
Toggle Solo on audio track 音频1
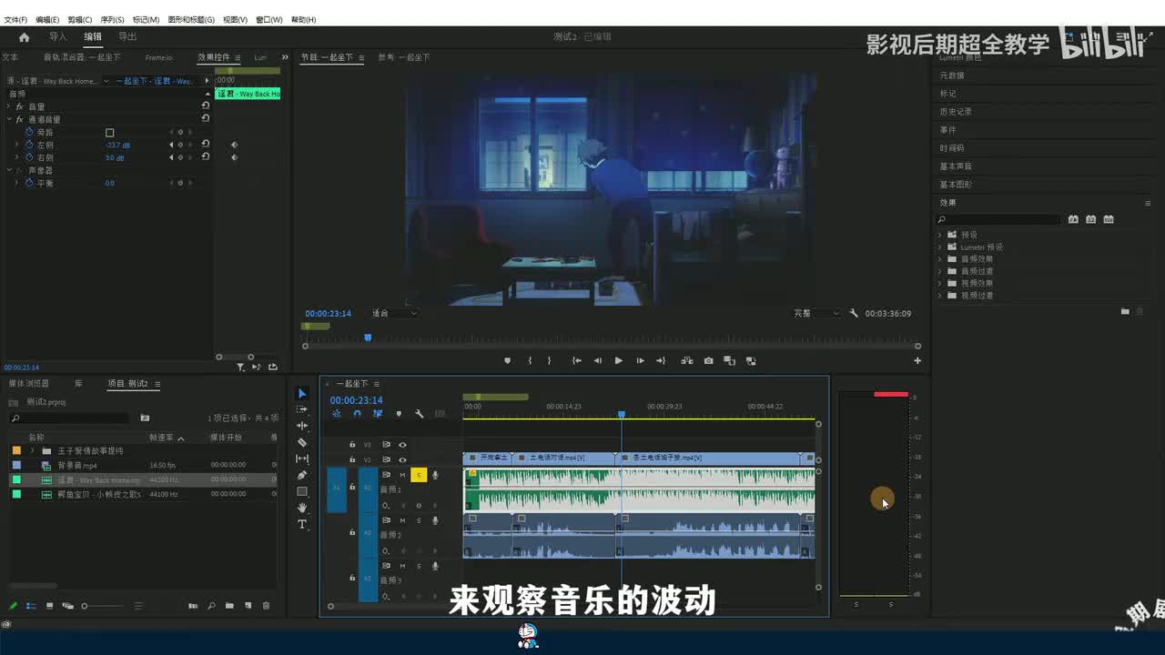[x=419, y=475]
